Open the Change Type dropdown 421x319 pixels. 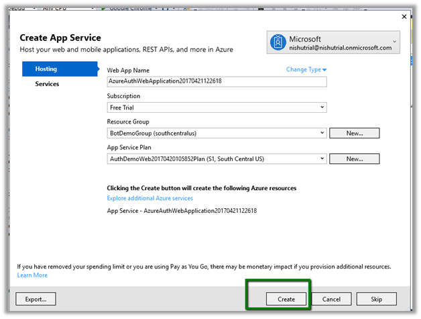point(306,70)
